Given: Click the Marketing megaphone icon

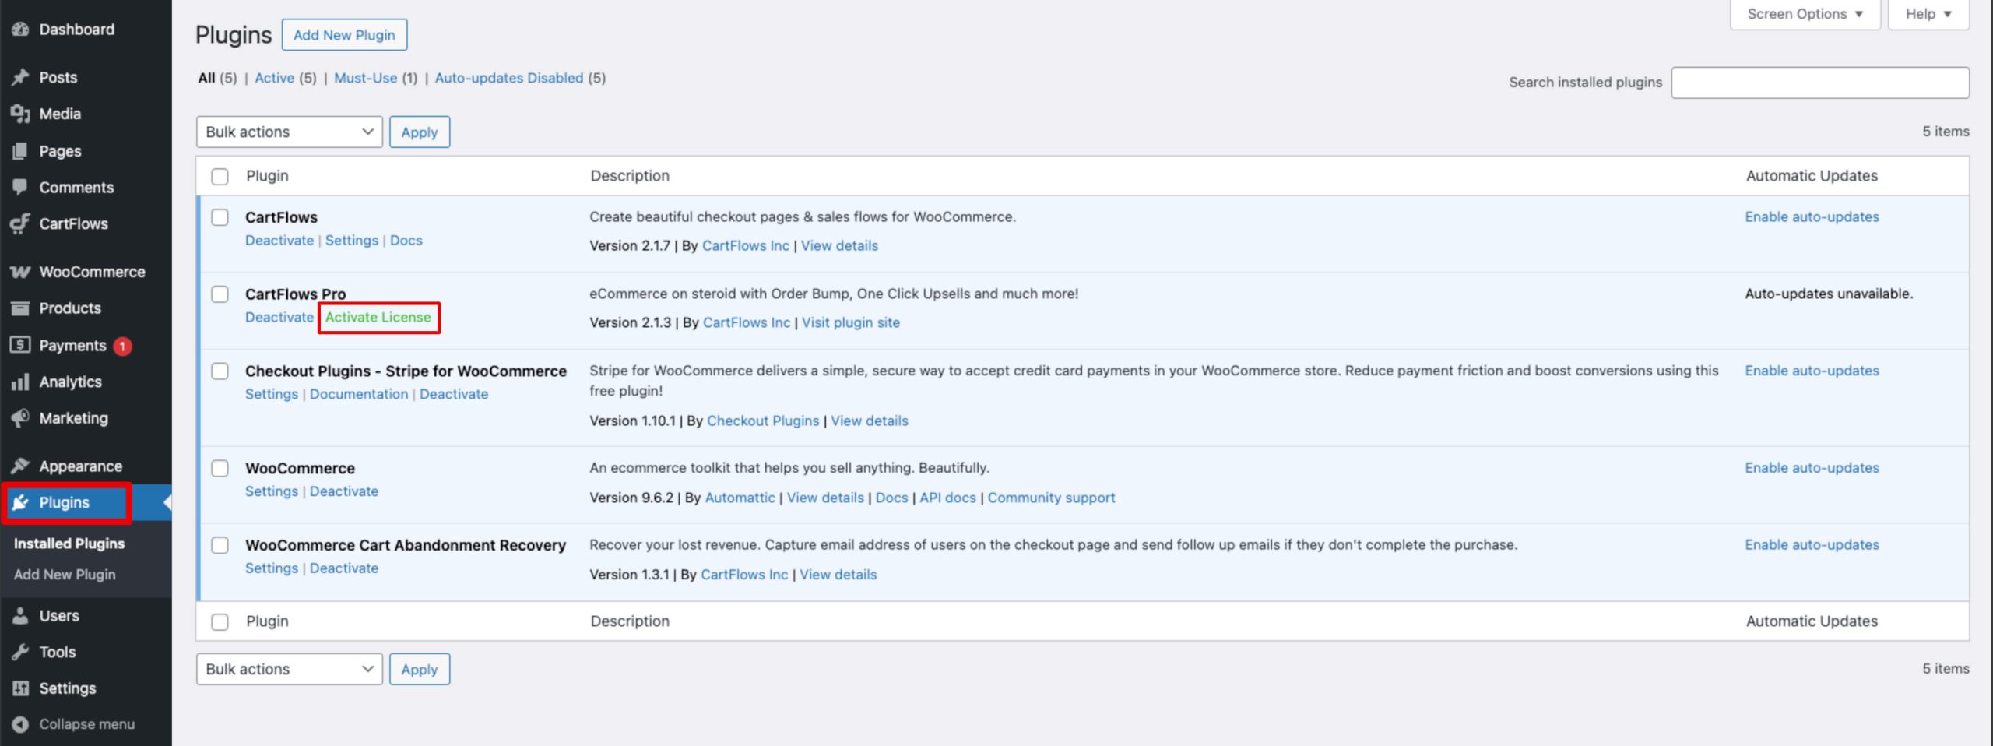Looking at the screenshot, I should [20, 418].
